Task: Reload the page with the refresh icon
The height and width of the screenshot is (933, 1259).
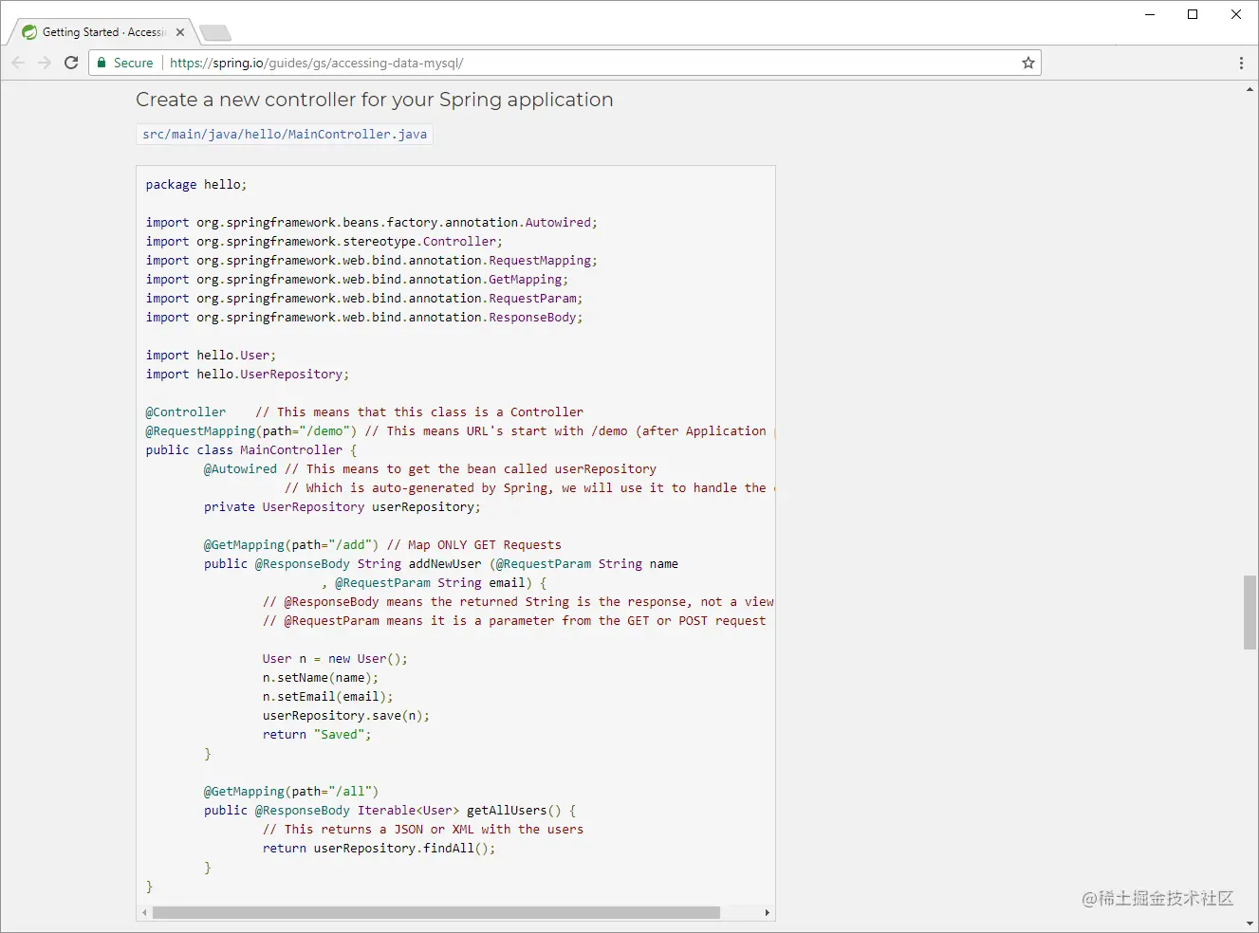Action: 71,63
